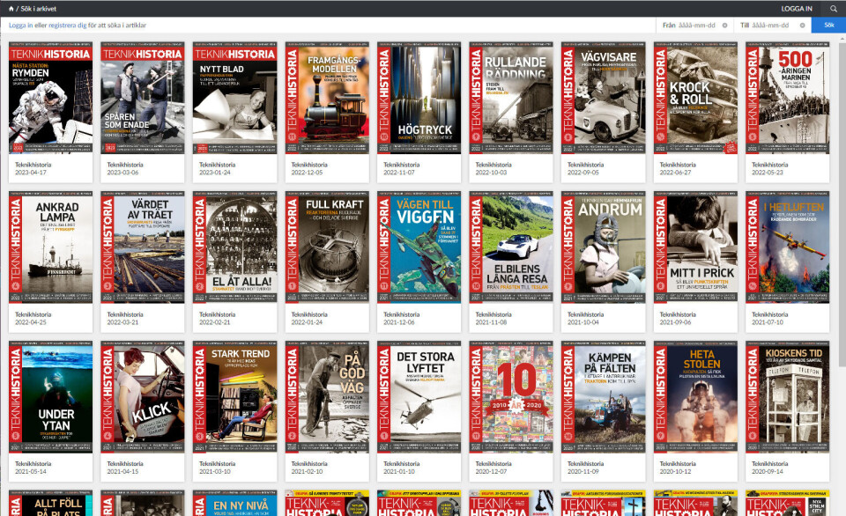Open the 'Nytt blad' cover

click(x=234, y=98)
